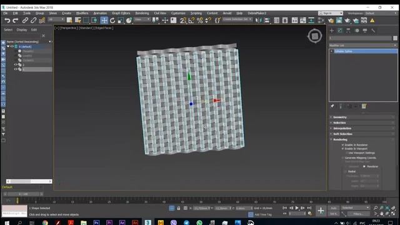Open the Graph Editors menu
Screen dimensions: 400x225
point(121,13)
